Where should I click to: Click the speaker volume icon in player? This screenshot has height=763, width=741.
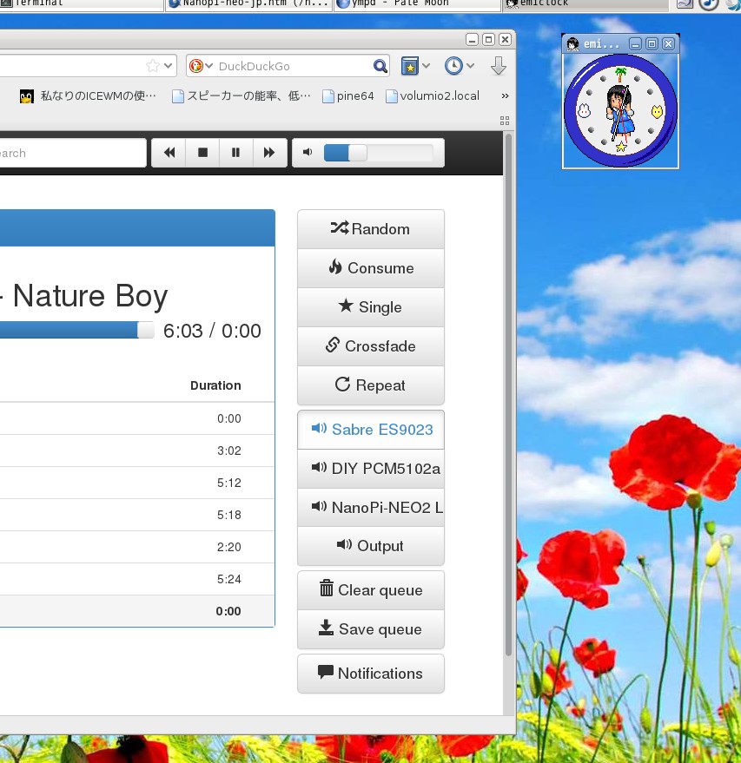pyautogui.click(x=308, y=153)
